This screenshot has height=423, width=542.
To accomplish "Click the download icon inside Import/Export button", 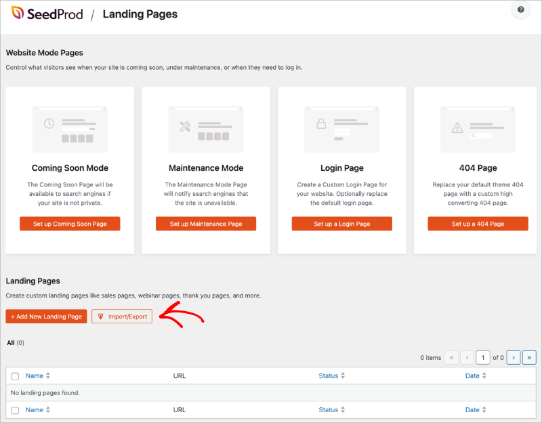I will (100, 316).
